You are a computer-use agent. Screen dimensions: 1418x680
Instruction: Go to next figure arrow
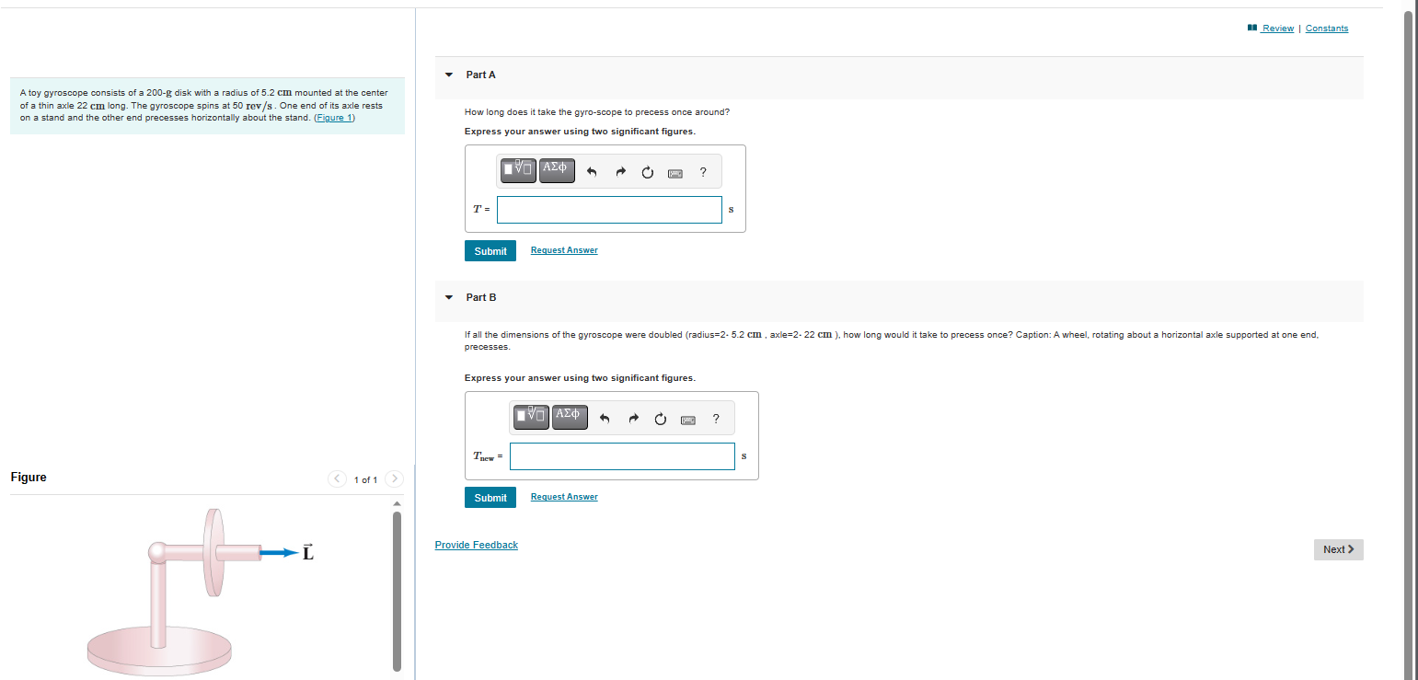(x=394, y=479)
